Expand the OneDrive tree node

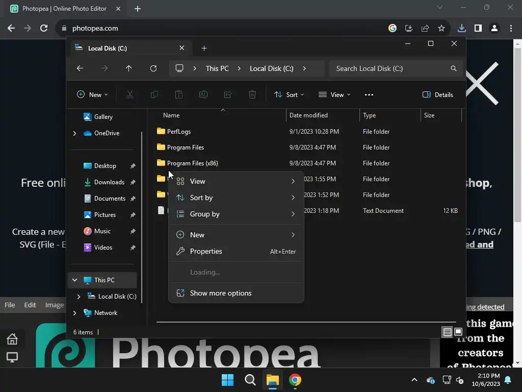point(74,133)
